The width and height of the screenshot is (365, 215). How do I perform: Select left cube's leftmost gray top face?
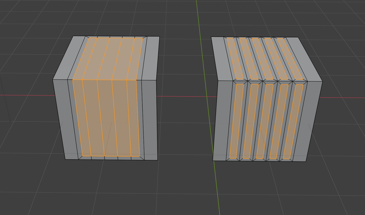coord(69,58)
